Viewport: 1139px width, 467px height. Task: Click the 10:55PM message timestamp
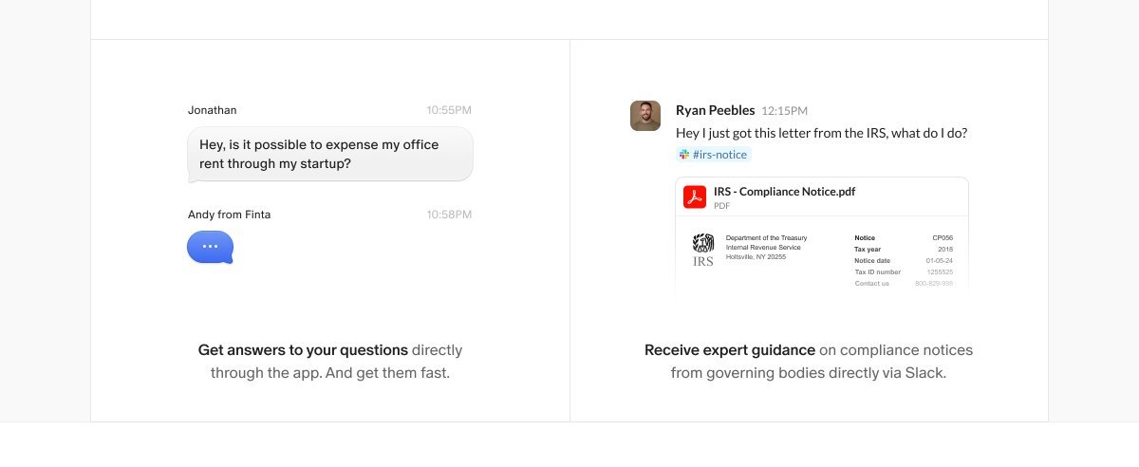(448, 110)
